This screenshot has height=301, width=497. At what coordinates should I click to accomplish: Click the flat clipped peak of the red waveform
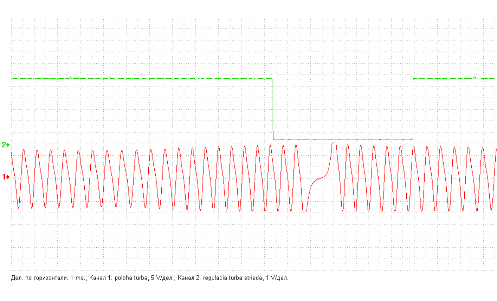tap(334, 143)
